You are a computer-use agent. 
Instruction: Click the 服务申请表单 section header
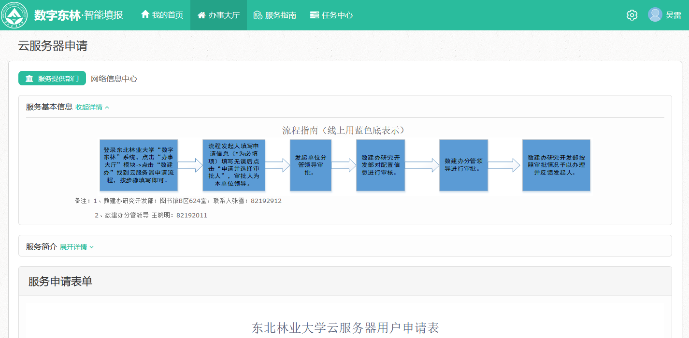60,282
